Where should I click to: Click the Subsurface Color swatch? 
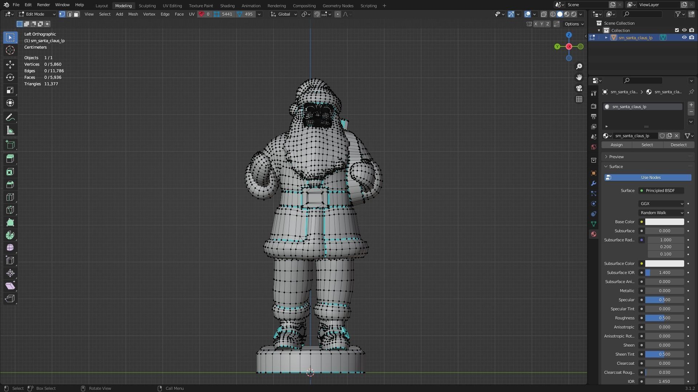tap(665, 264)
